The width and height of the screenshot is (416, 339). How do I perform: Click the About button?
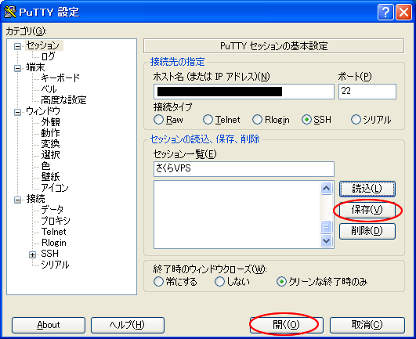point(49,325)
